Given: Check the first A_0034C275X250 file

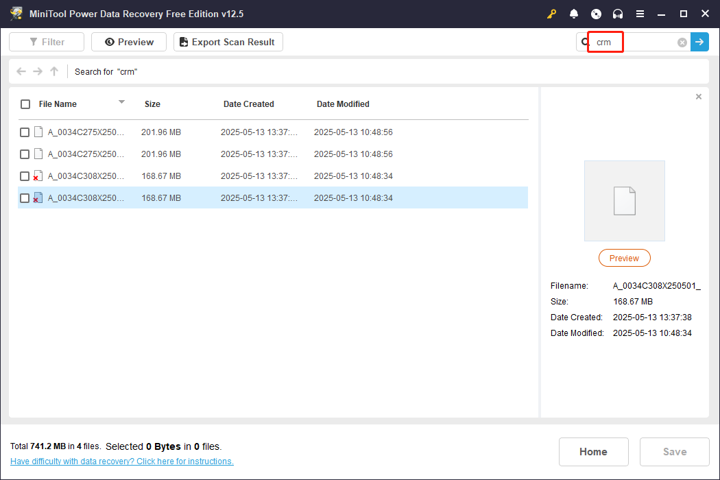Looking at the screenshot, I should click(25, 132).
